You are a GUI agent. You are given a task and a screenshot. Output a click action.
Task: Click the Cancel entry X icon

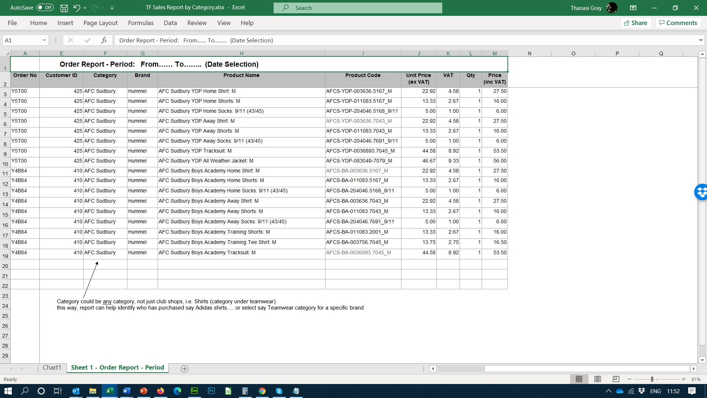(71, 40)
